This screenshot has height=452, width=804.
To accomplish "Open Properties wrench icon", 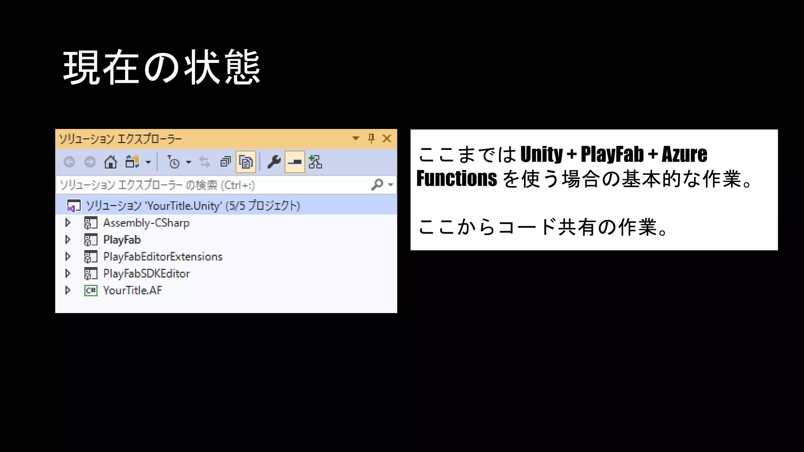I will (x=274, y=162).
